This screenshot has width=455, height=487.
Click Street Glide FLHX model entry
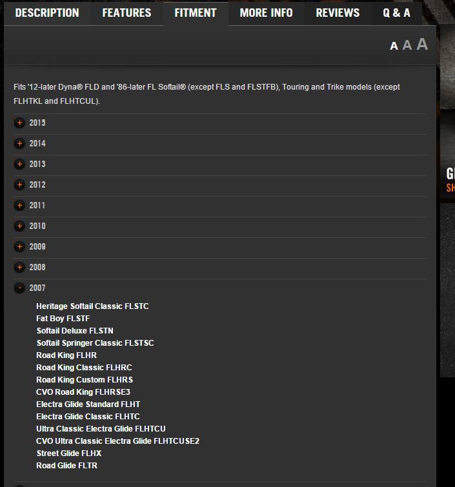(68, 453)
